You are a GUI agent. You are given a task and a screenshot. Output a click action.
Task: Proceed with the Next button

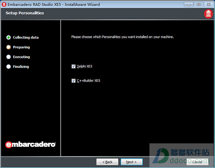pos(132,162)
